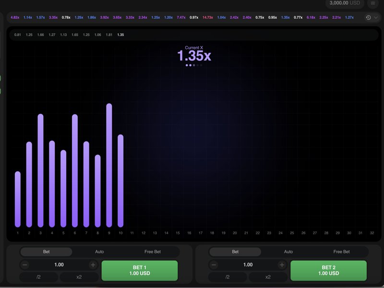Click the large Current X 1.35x readout
This screenshot has height=288, width=384.
(194, 56)
